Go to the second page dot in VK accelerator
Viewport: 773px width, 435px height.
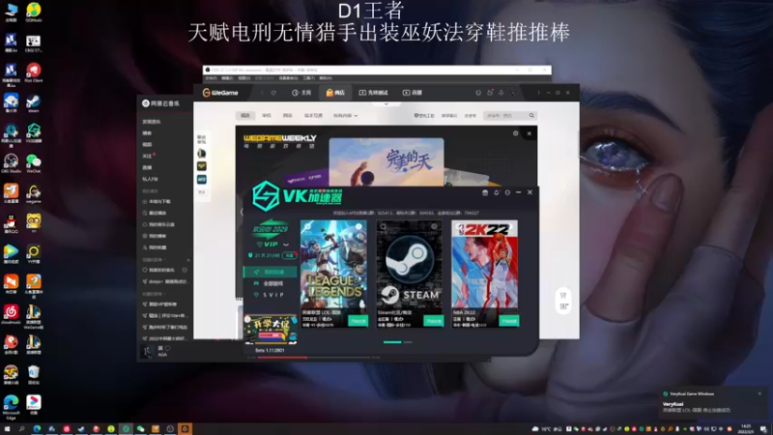[408, 342]
